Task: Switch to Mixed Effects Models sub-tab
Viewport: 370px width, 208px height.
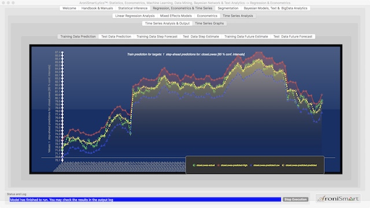Action: (x=176, y=16)
